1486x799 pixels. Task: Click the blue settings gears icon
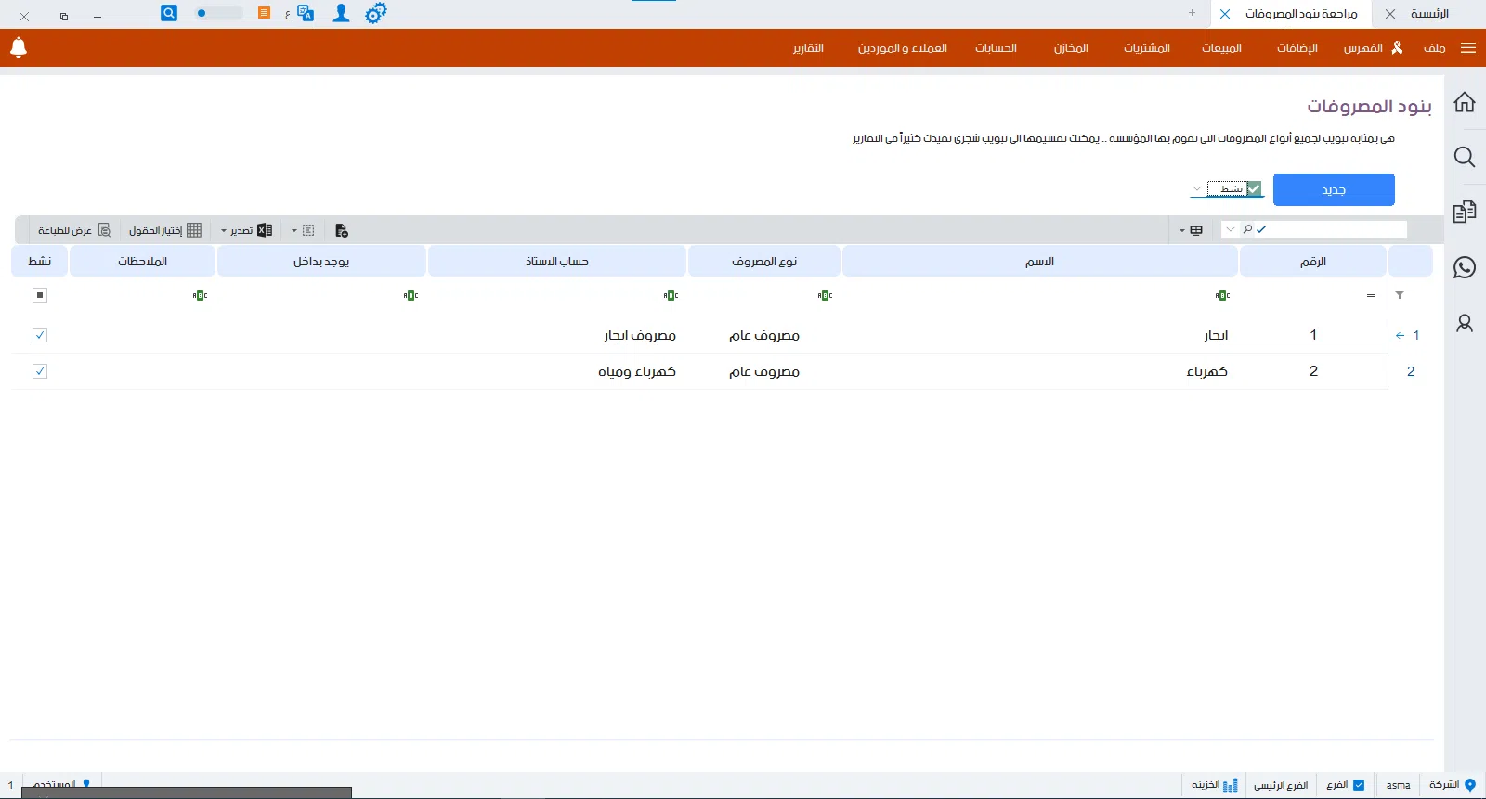(x=375, y=14)
